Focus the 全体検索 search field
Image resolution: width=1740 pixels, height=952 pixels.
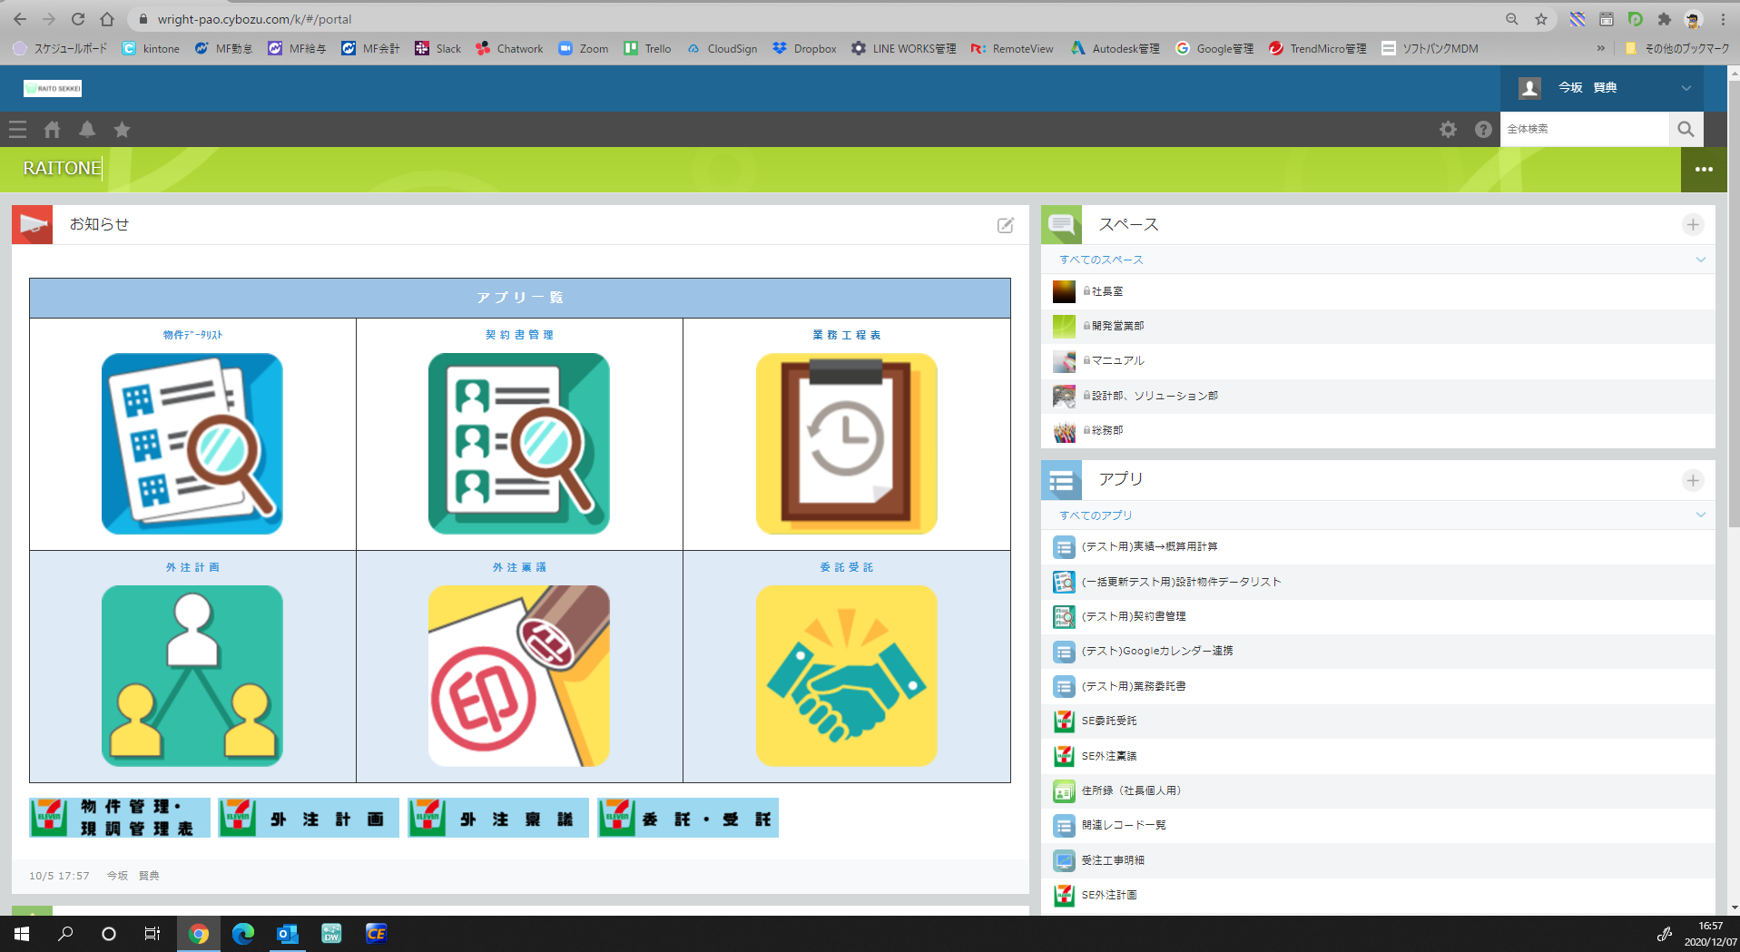(x=1584, y=129)
